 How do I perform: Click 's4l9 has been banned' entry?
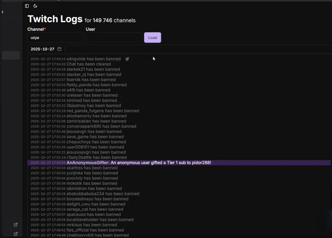tap(88, 90)
